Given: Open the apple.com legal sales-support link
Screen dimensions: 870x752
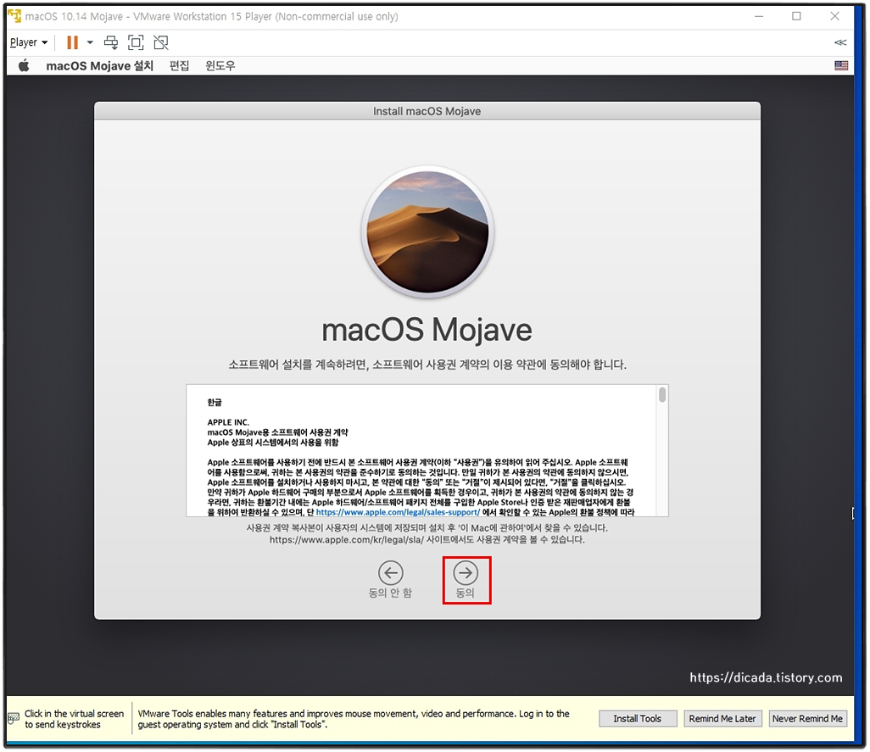Looking at the screenshot, I should tap(398, 512).
